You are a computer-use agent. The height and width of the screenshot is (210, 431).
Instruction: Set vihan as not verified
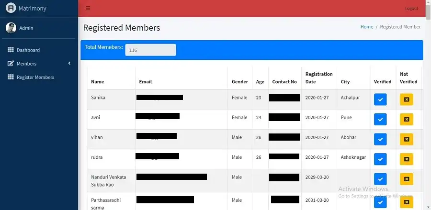pyautogui.click(x=406, y=139)
